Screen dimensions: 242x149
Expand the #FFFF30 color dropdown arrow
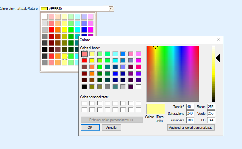click(111, 9)
